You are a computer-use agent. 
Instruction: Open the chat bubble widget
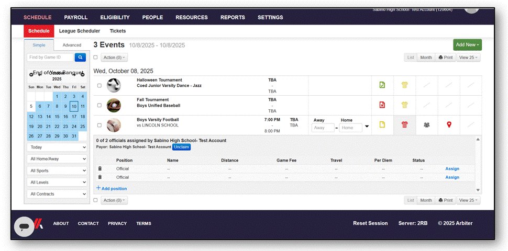pyautogui.click(x=24, y=227)
